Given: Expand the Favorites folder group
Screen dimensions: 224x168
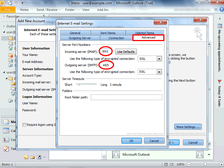Looking at the screenshot, I should [4, 16].
